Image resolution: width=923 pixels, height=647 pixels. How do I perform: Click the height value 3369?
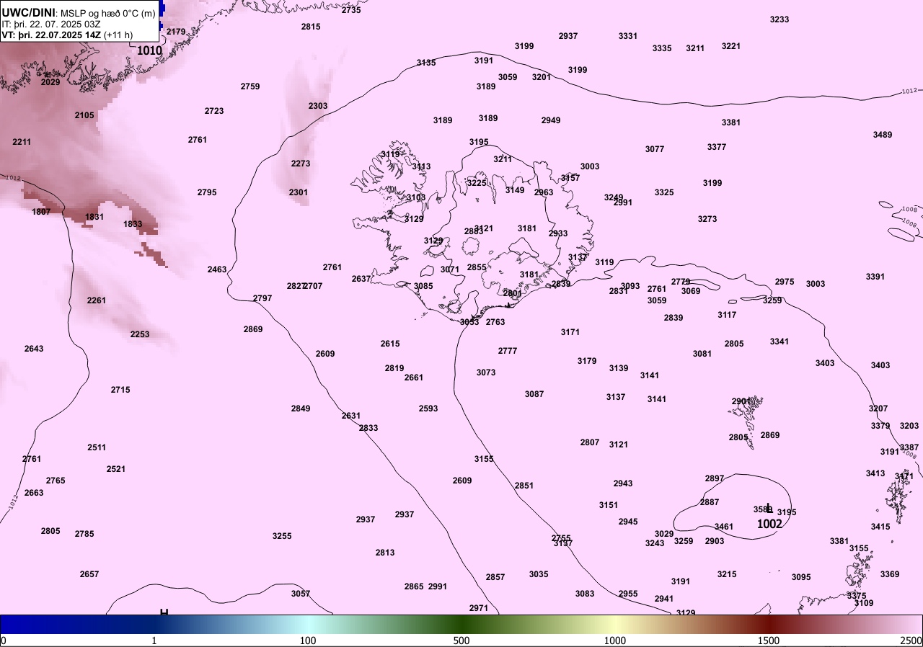(x=890, y=574)
